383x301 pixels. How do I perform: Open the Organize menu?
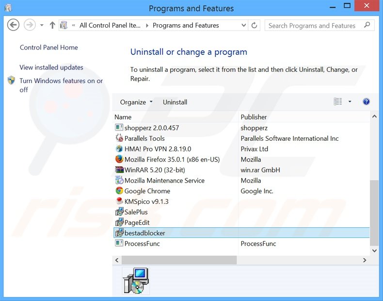[x=136, y=102]
